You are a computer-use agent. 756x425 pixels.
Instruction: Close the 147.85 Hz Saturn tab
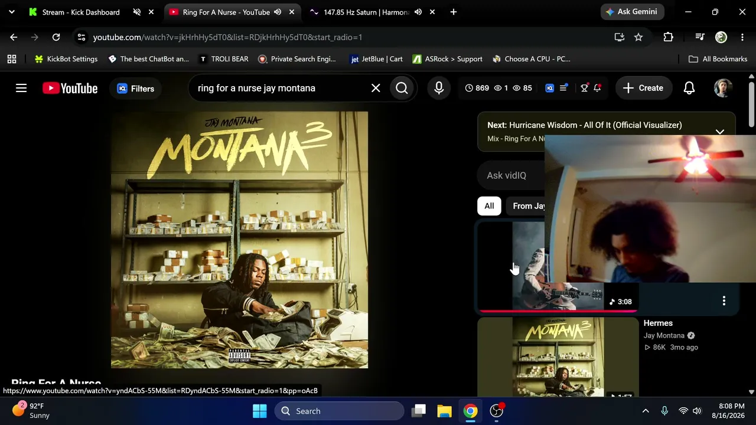tap(432, 12)
